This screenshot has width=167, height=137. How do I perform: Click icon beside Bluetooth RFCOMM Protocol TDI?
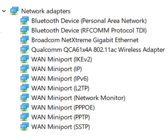(x=24, y=30)
